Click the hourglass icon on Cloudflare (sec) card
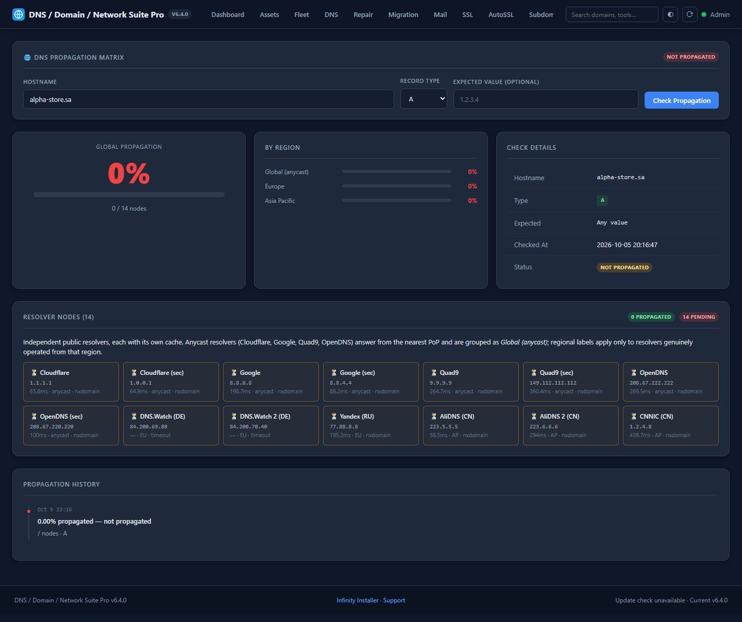The image size is (742, 622). [134, 373]
